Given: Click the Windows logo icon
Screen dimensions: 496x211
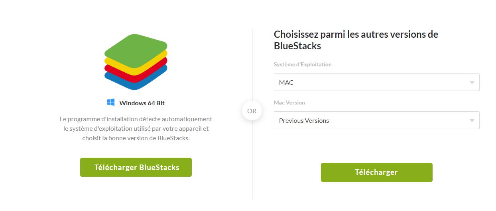Looking at the screenshot, I should [111, 103].
